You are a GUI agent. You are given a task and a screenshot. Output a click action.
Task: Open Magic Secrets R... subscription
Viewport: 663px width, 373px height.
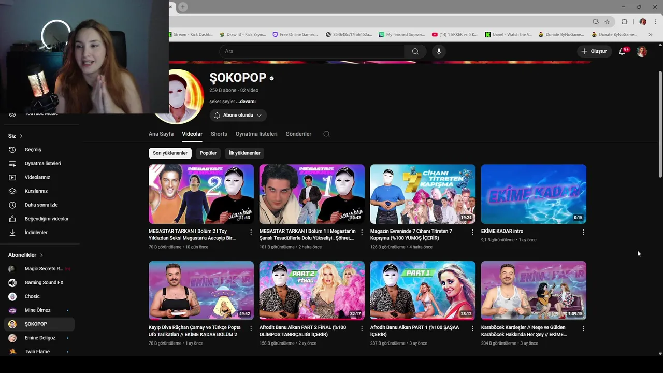tap(39, 269)
